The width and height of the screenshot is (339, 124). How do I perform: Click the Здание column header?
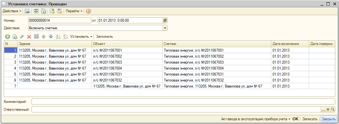tap(55, 44)
